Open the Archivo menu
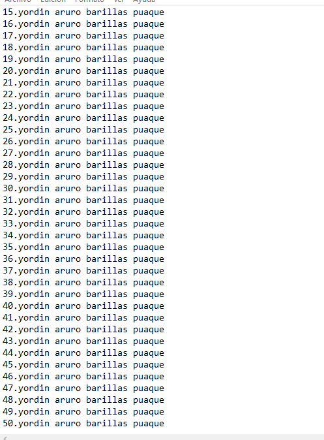 [x=18, y=1]
